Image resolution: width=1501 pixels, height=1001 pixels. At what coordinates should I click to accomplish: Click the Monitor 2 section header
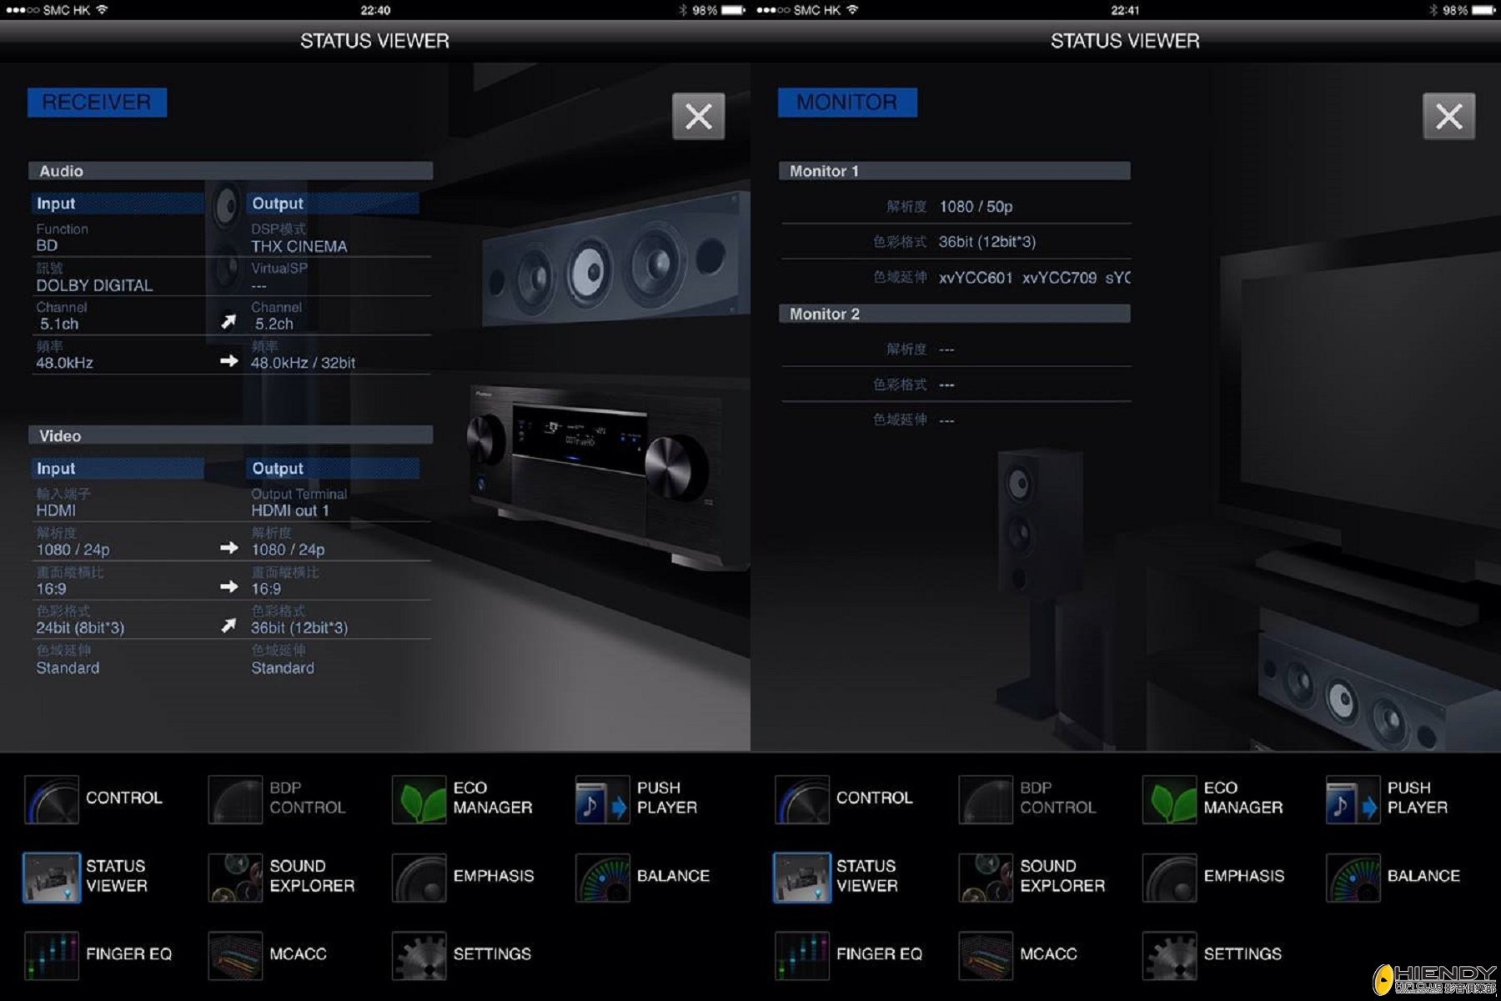click(x=955, y=314)
